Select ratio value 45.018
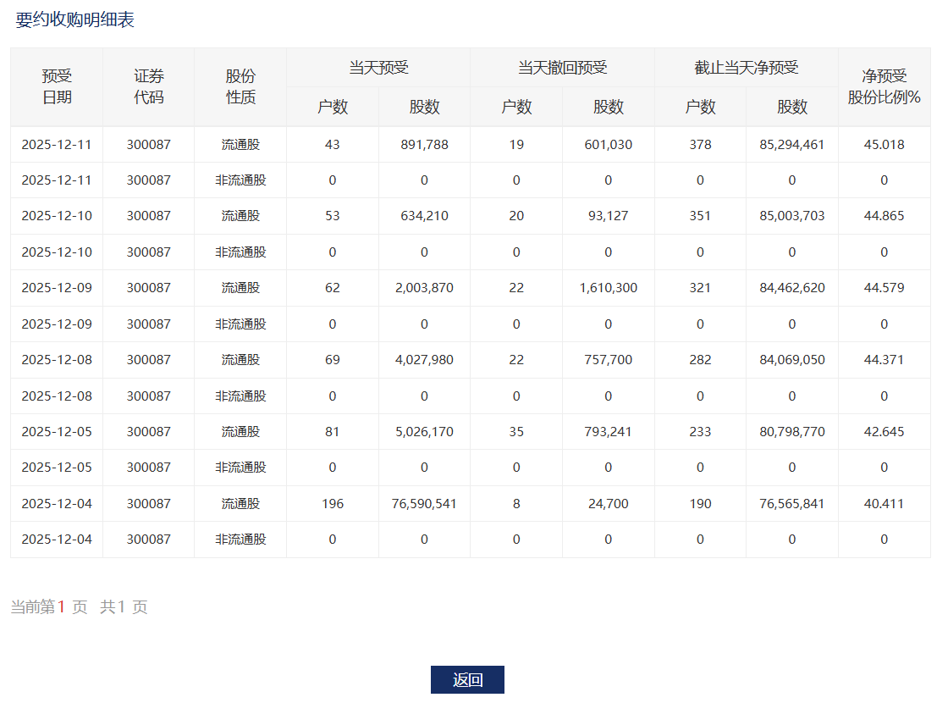 (x=884, y=145)
